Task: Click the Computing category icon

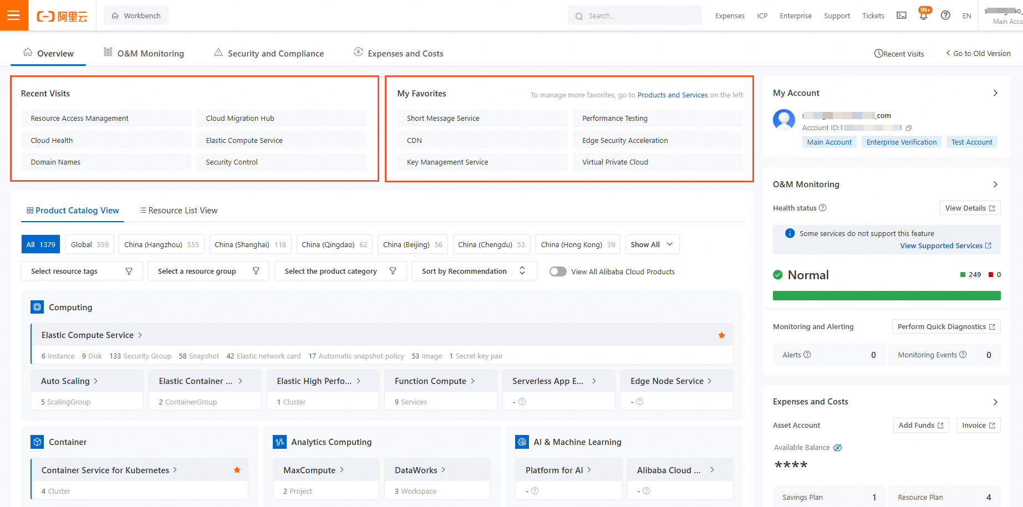Action: [x=37, y=307]
